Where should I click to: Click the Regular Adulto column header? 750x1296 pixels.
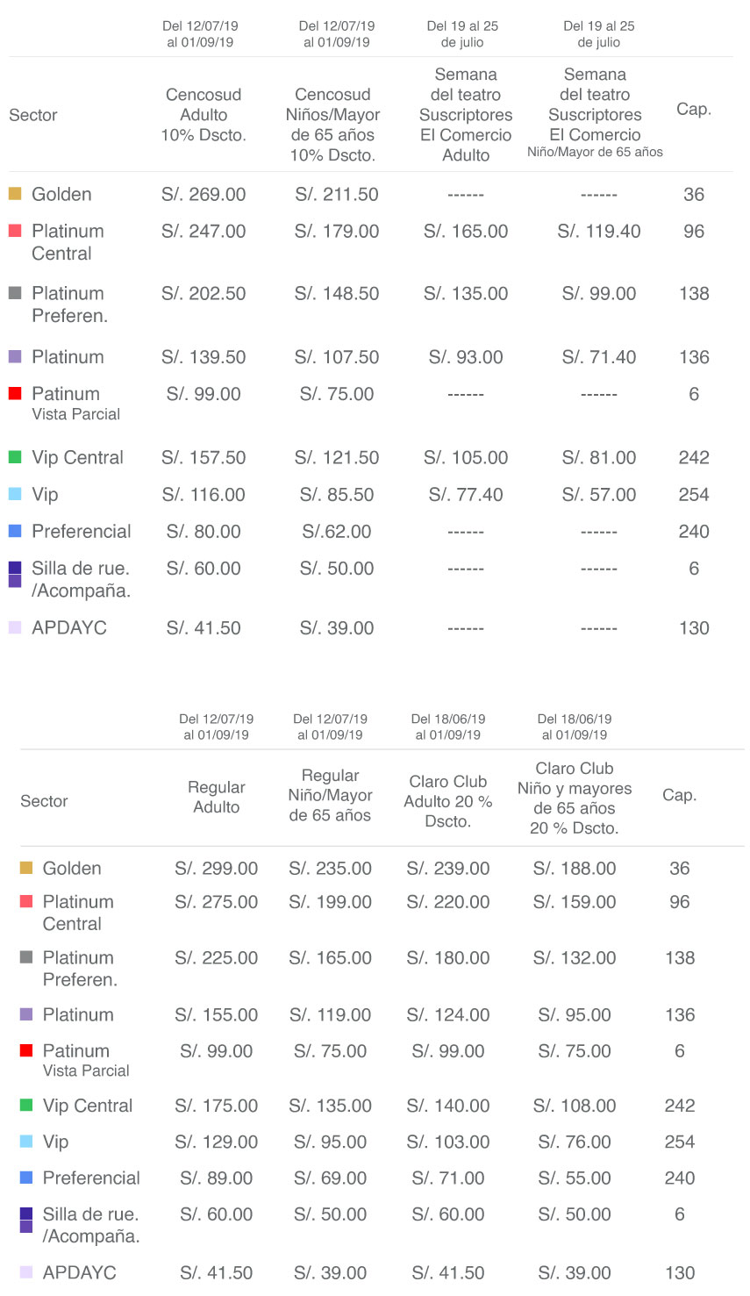tap(217, 797)
